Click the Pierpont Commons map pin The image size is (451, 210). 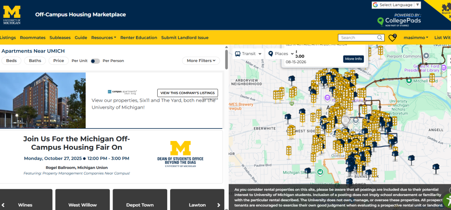click(427, 56)
